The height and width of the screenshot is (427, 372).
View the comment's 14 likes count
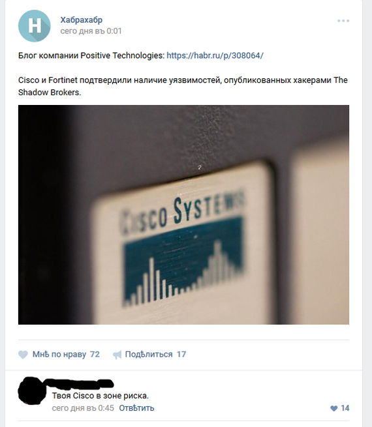(345, 408)
